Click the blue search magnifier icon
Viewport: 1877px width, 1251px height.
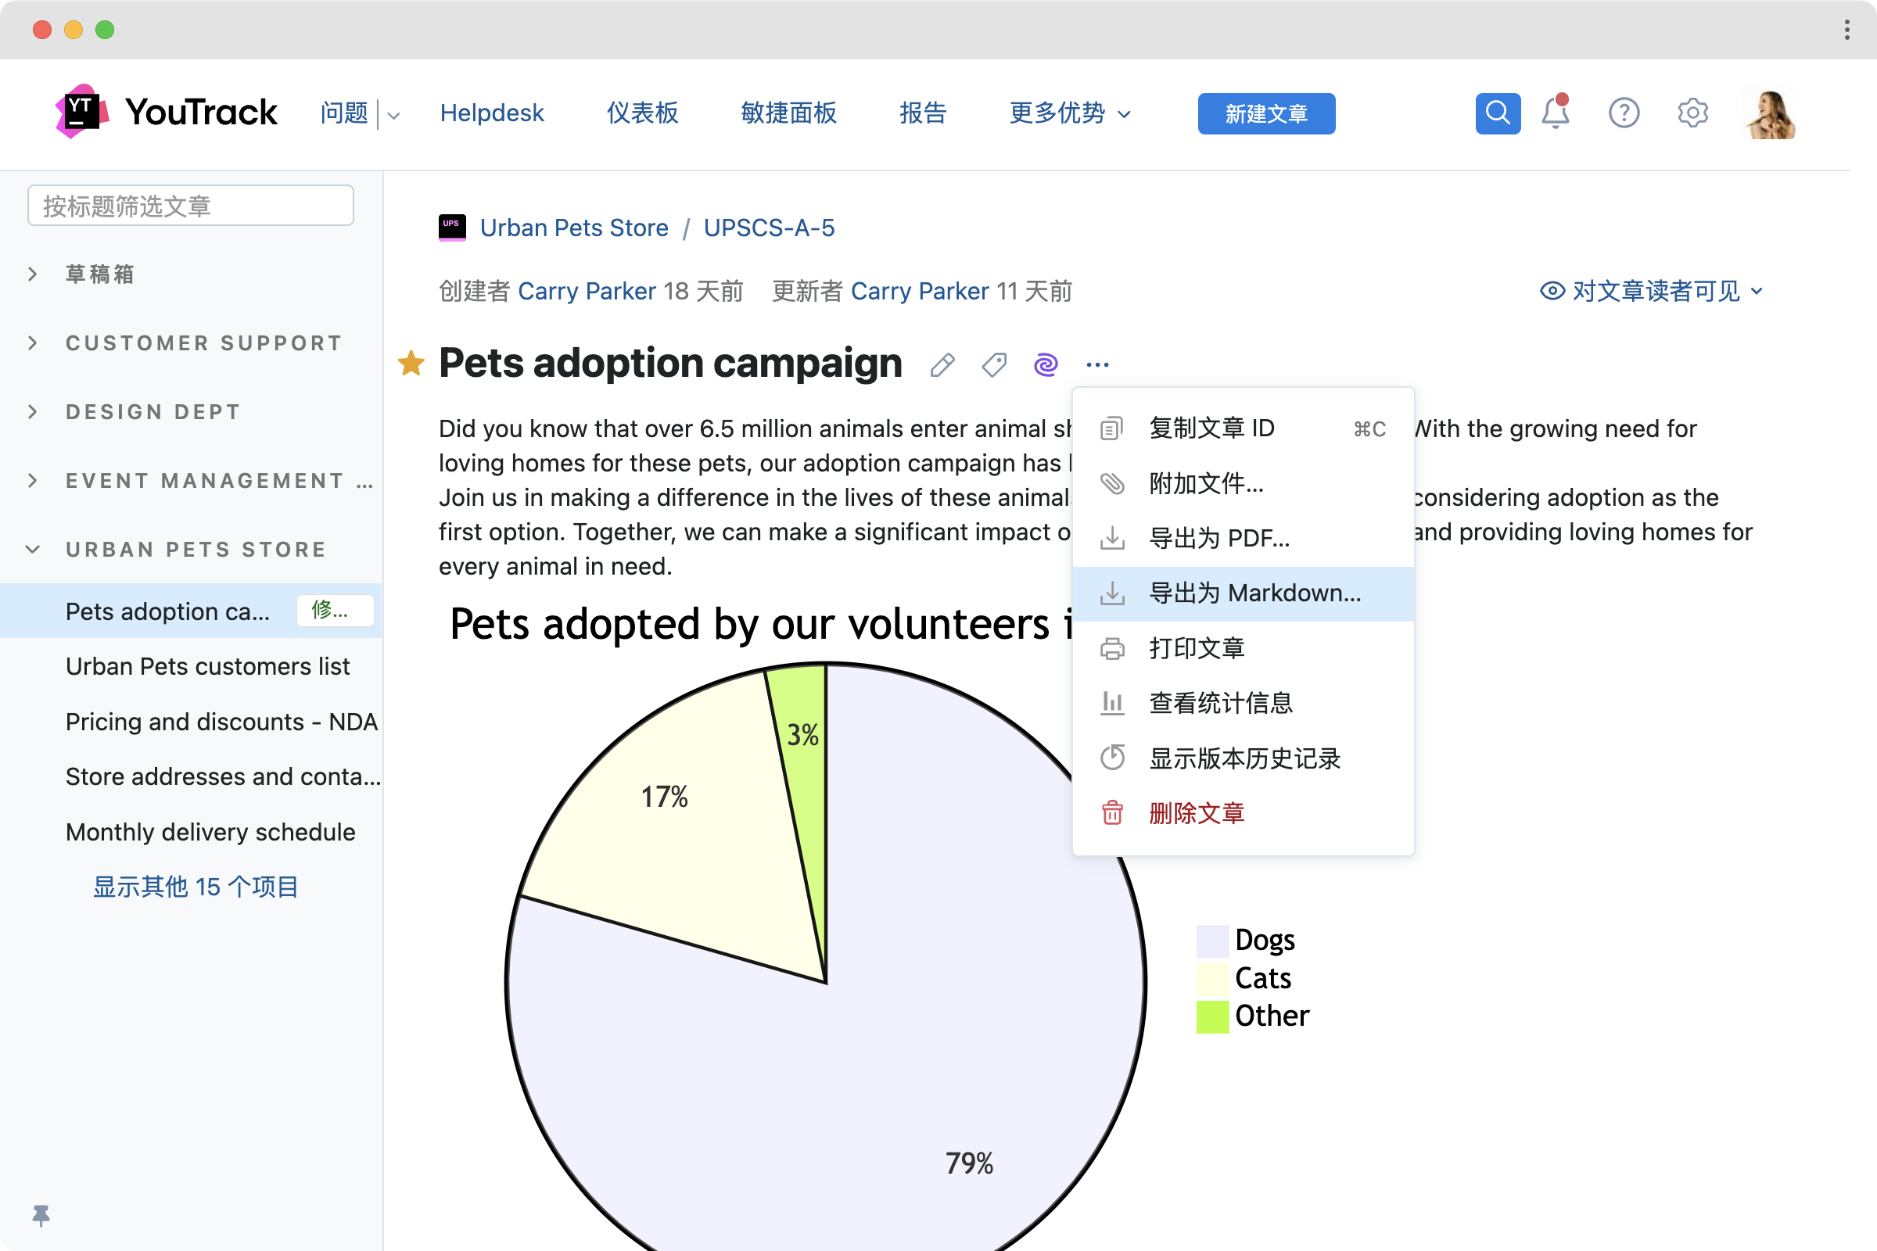click(1497, 113)
